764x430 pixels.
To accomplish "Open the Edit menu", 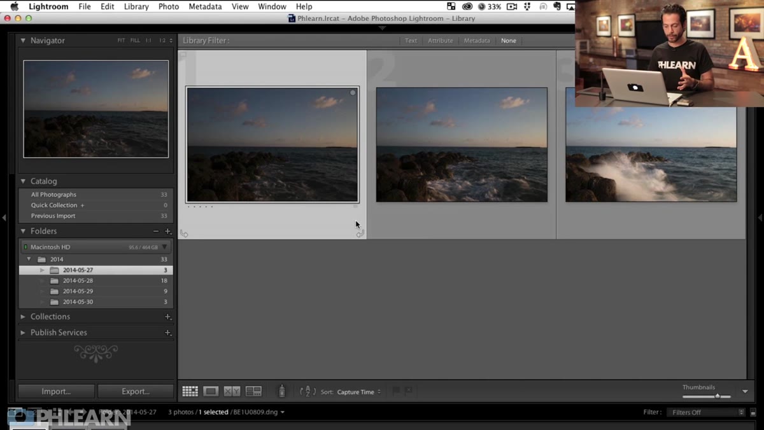I will click(x=108, y=6).
